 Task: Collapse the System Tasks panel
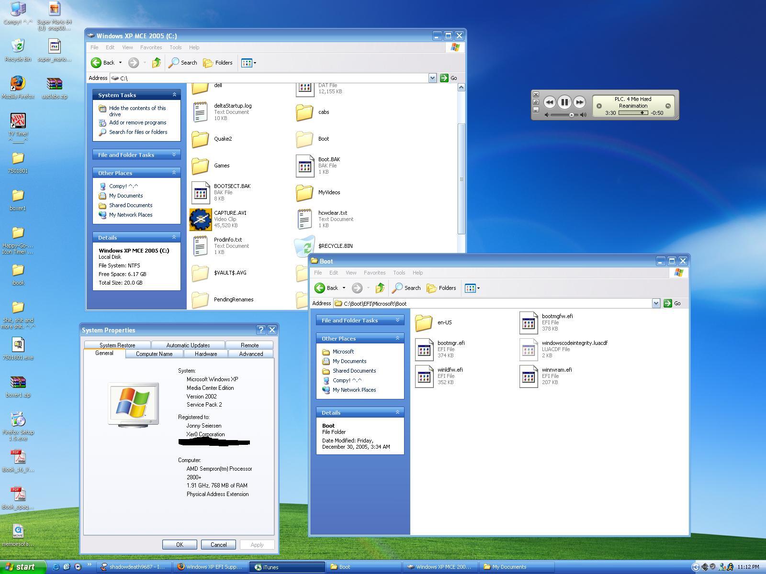pyautogui.click(x=174, y=95)
